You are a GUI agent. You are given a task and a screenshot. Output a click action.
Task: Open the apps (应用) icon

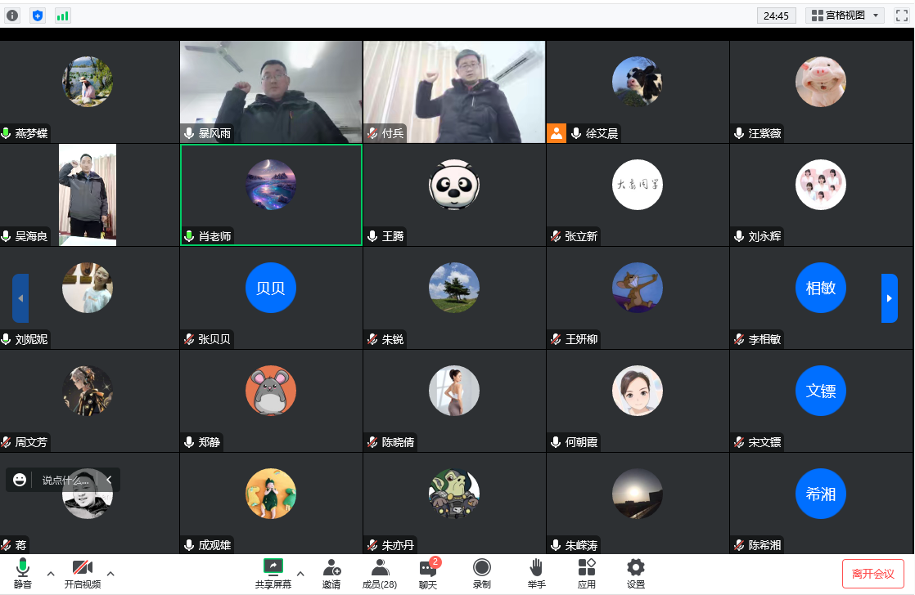[x=587, y=573]
